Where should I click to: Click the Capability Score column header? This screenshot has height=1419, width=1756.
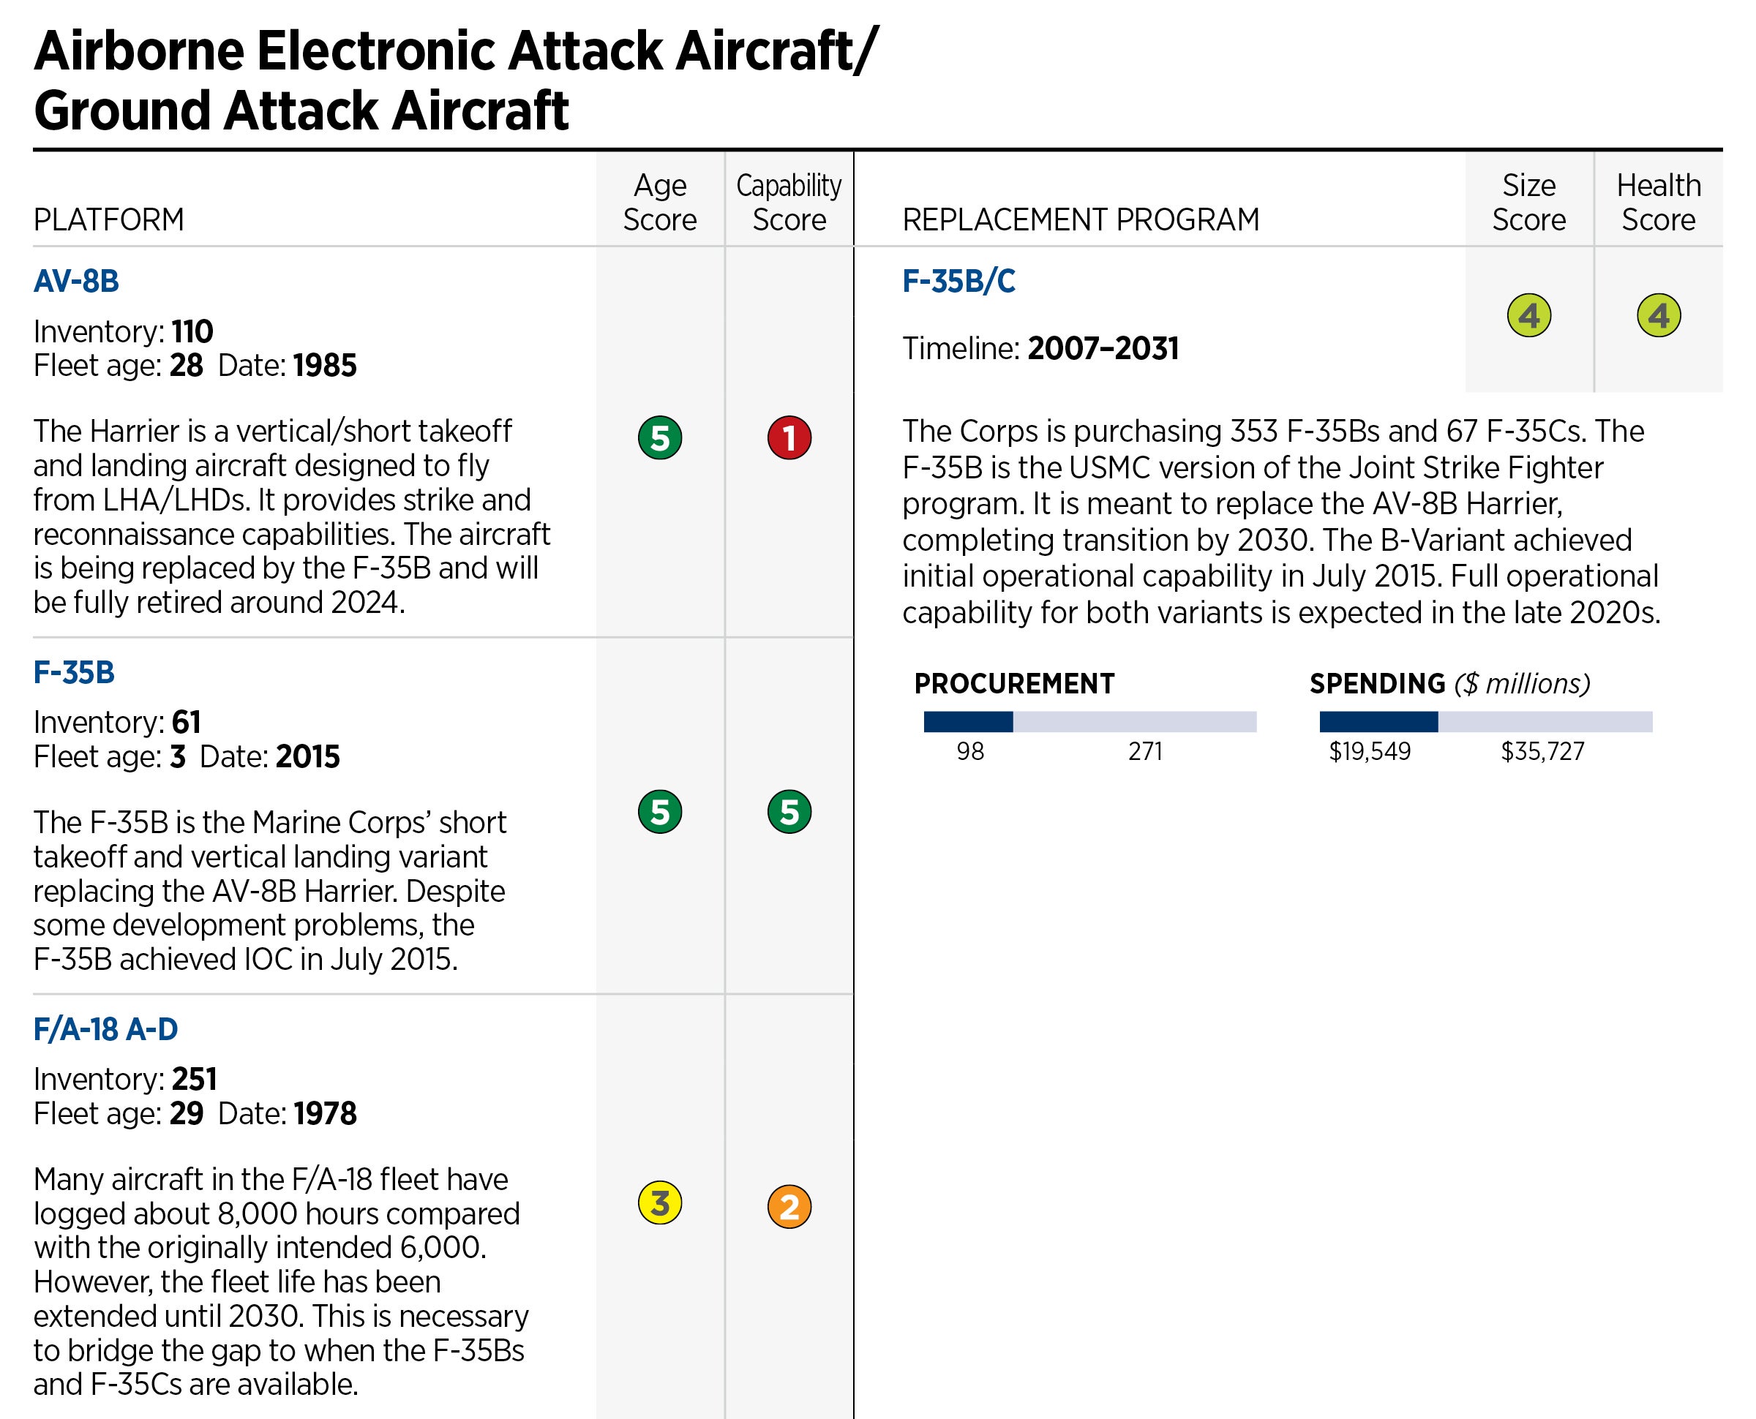click(789, 203)
